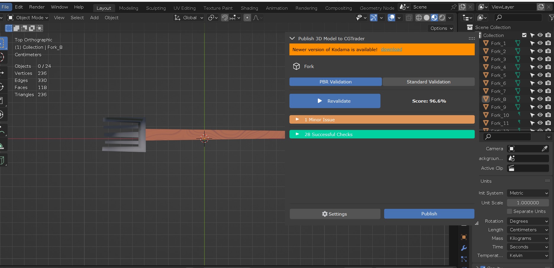Open the pivot point dropdown
The image size is (554, 268).
[213, 18]
